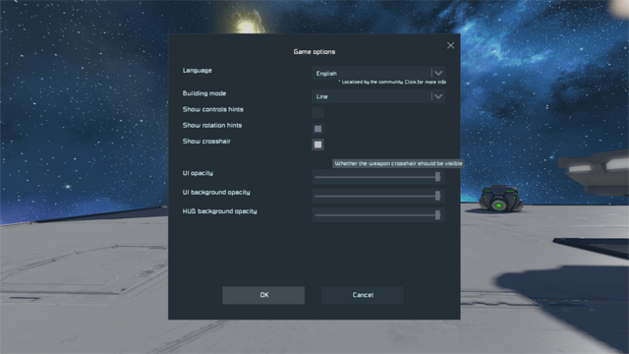Viewport: 629px width, 354px height.
Task: Adjust the HUD background opacity slider
Action: coord(378,214)
